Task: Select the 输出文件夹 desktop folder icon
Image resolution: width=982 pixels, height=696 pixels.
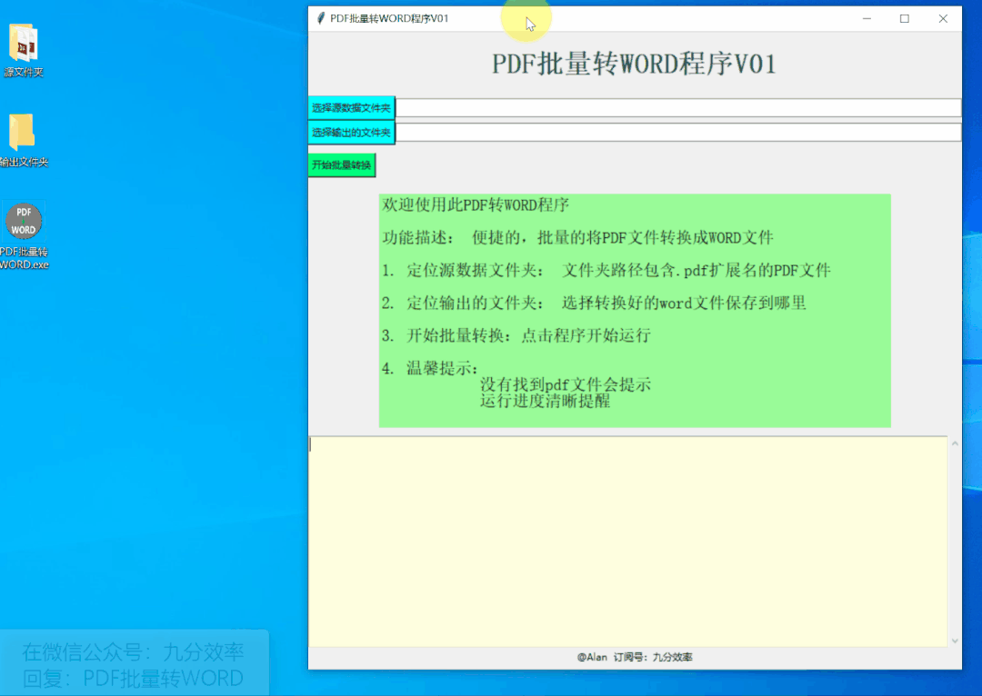Action: (23, 141)
